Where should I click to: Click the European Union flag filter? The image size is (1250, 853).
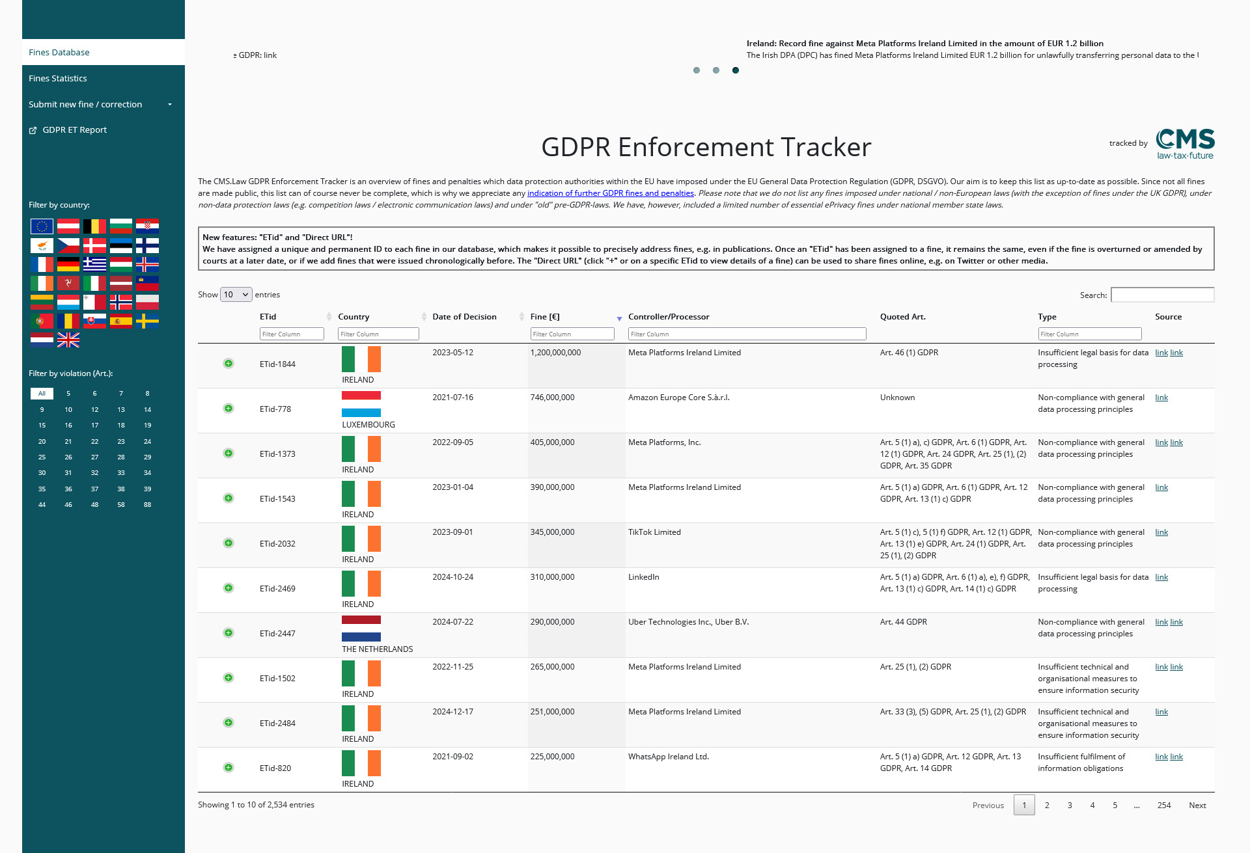(42, 226)
